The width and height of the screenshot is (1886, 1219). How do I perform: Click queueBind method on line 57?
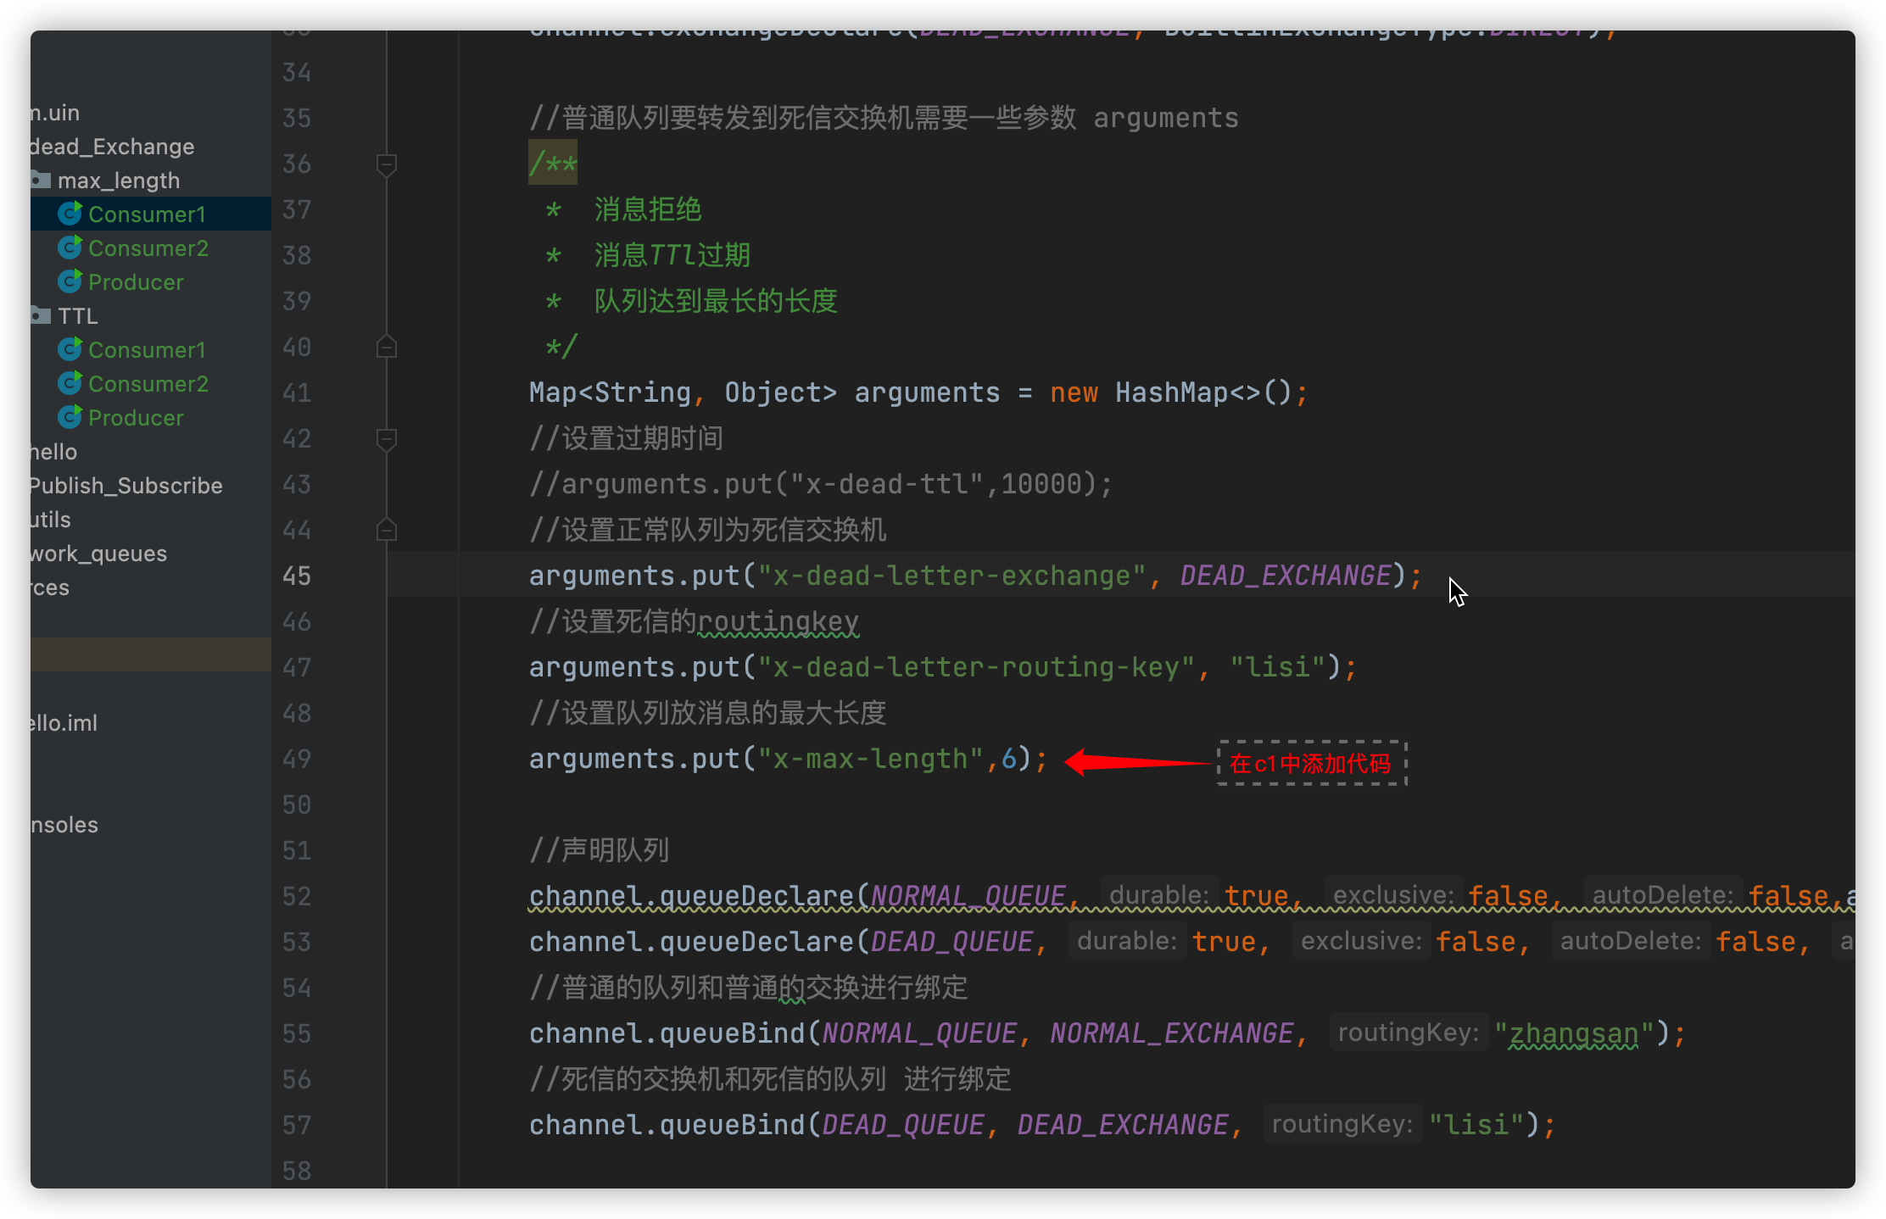coord(732,1125)
